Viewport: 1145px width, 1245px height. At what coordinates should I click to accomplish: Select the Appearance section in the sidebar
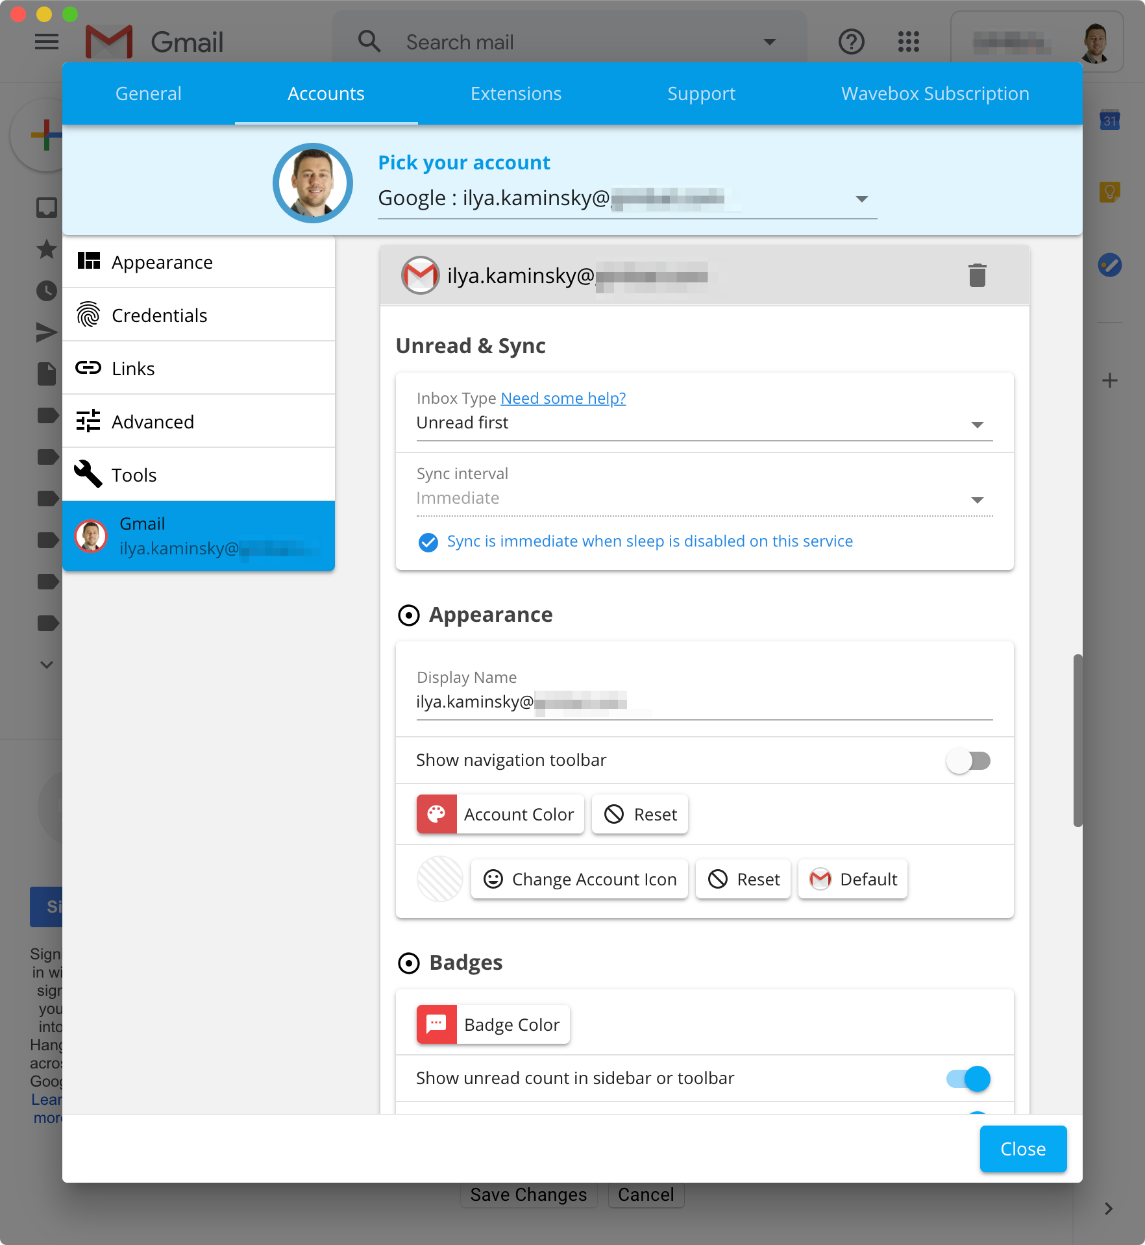[x=162, y=262]
